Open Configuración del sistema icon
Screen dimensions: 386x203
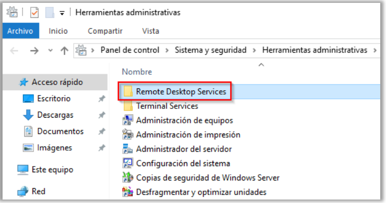click(127, 163)
